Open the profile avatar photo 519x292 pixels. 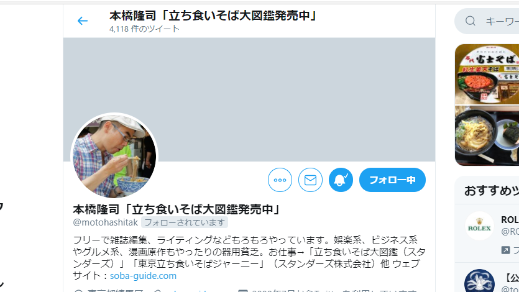pos(114,156)
